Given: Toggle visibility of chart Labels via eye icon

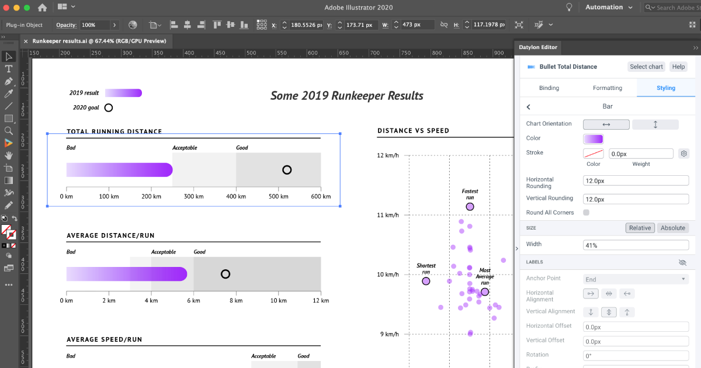Looking at the screenshot, I should (x=682, y=262).
